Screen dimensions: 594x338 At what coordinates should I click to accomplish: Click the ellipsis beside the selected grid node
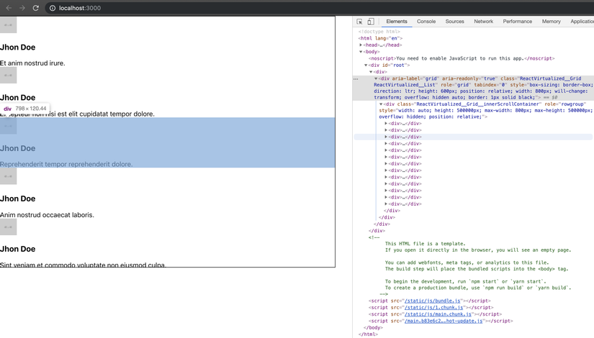[x=356, y=78]
